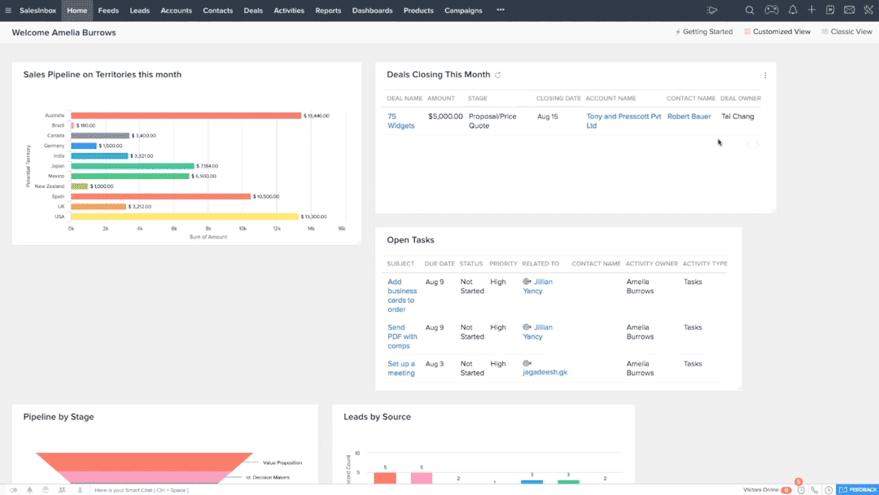Viewport: 879px width, 495px height.
Task: Open the Activities tab
Action: pos(289,10)
